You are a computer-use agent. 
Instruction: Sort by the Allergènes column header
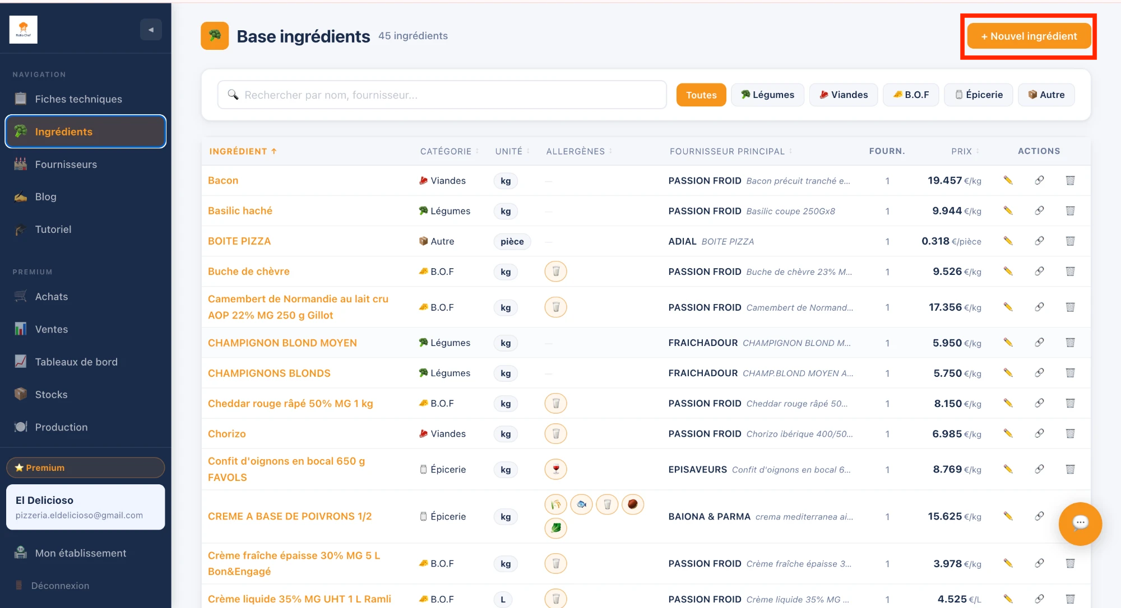tap(578, 151)
